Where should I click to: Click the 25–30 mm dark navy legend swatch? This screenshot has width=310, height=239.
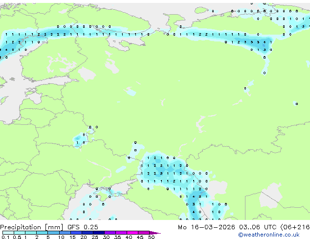(99, 233)
